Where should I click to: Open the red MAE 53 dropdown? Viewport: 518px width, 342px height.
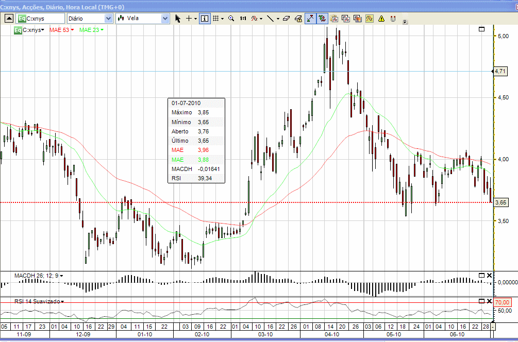pos(72,30)
